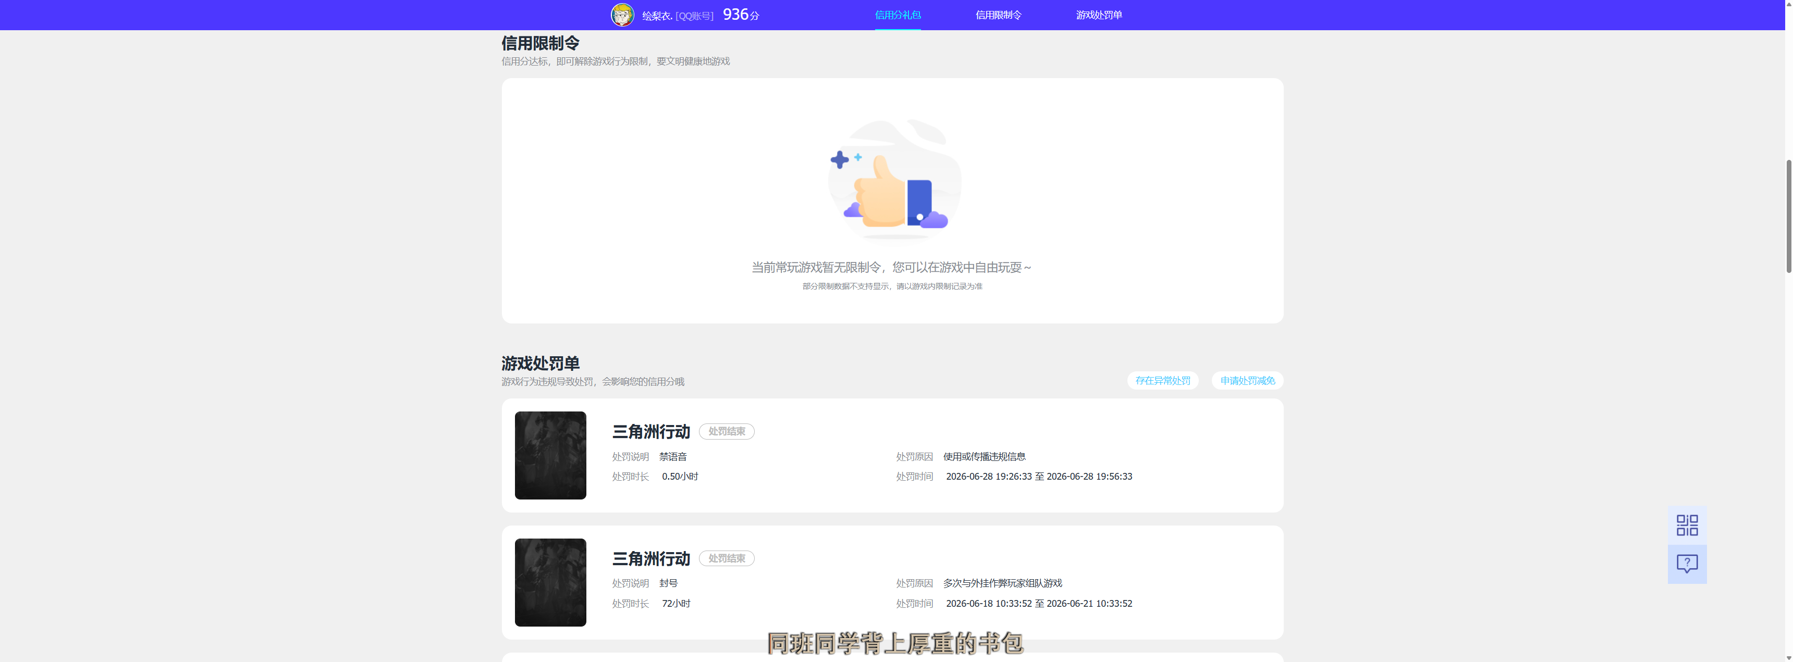The image size is (1793, 662).
Task: Click 三角洲行动 title of 禁语音 record
Action: click(651, 432)
